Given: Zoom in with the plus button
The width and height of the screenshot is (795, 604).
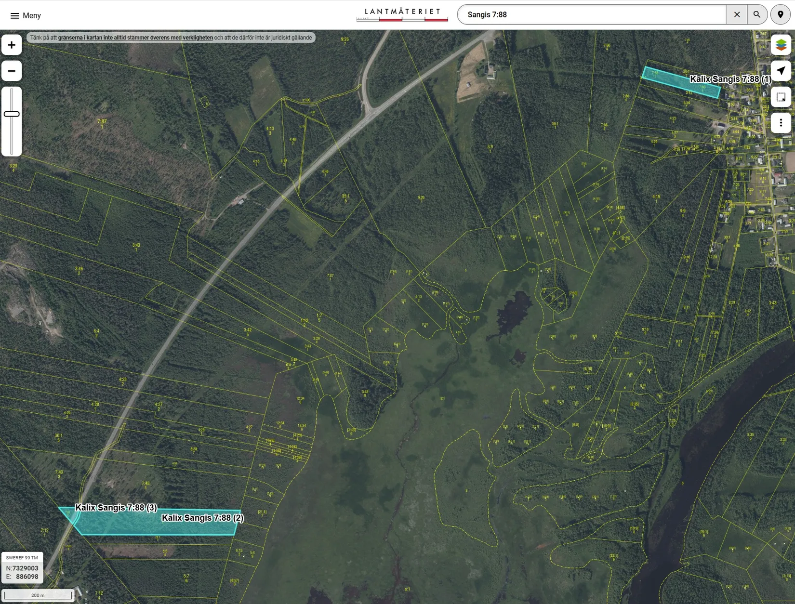Looking at the screenshot, I should pos(12,45).
